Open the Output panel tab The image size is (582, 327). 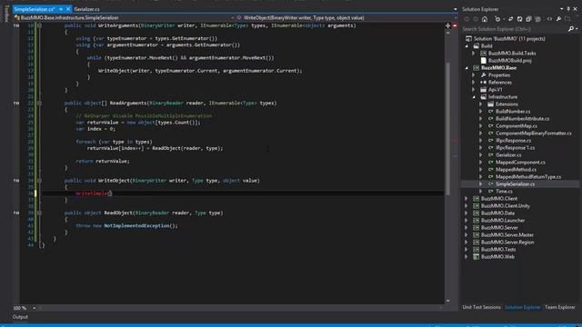(x=20, y=317)
